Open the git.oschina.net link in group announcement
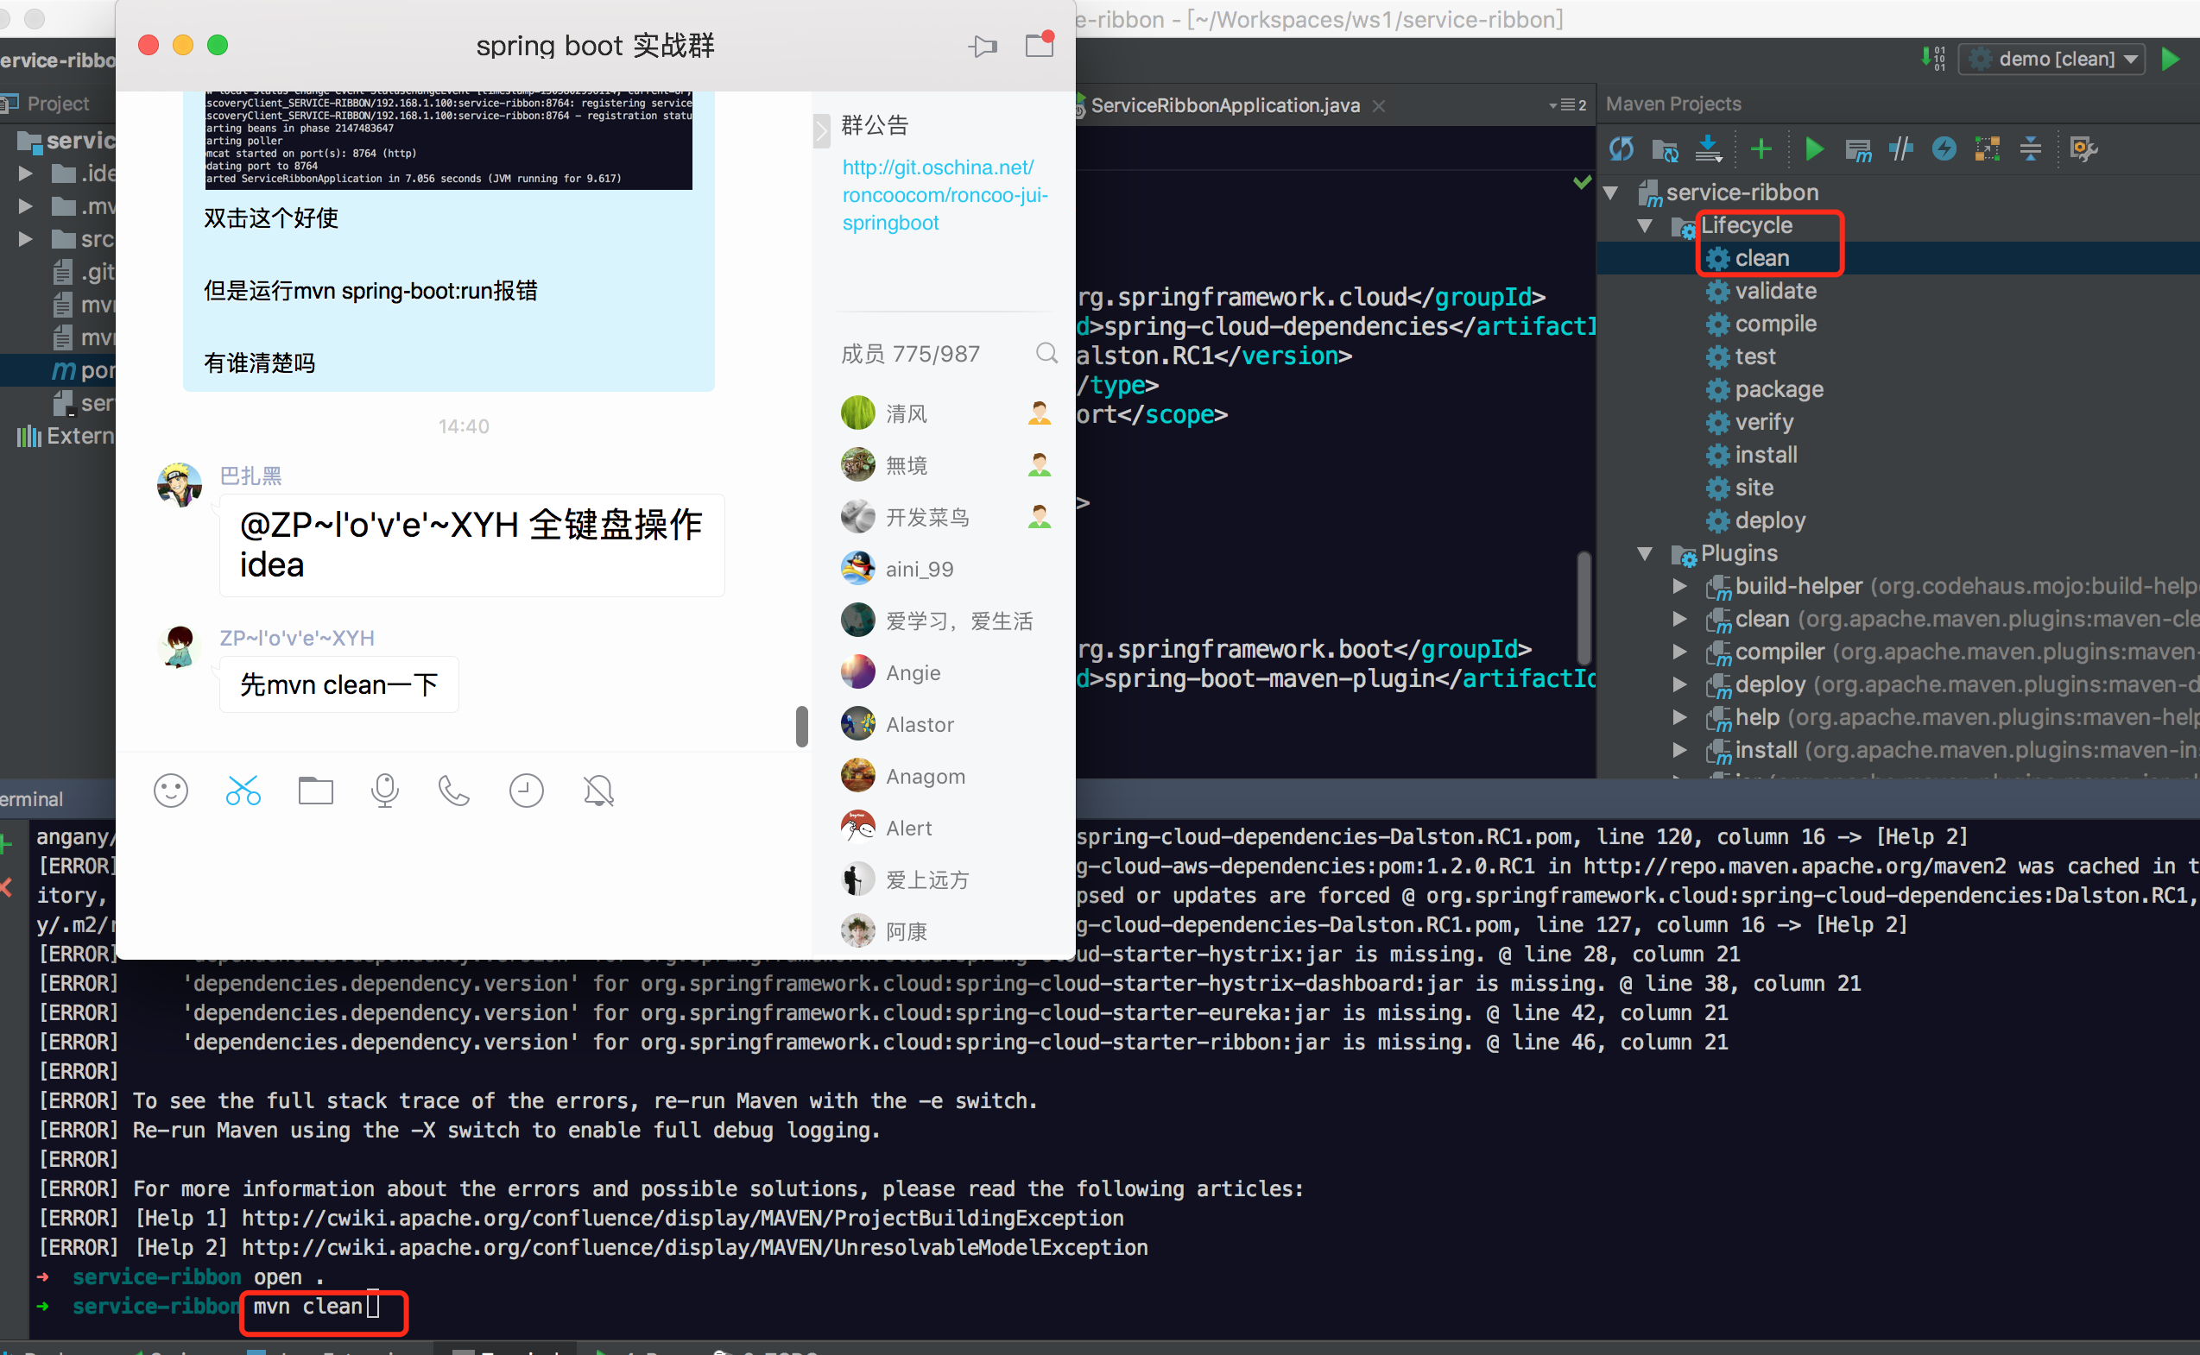The height and width of the screenshot is (1355, 2200). [944, 195]
